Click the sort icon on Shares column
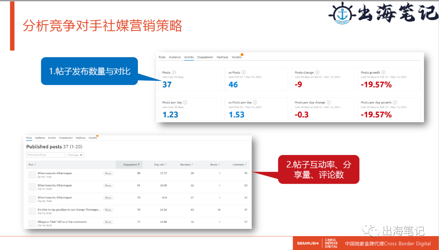This screenshot has height=250, width=439. click(x=219, y=164)
